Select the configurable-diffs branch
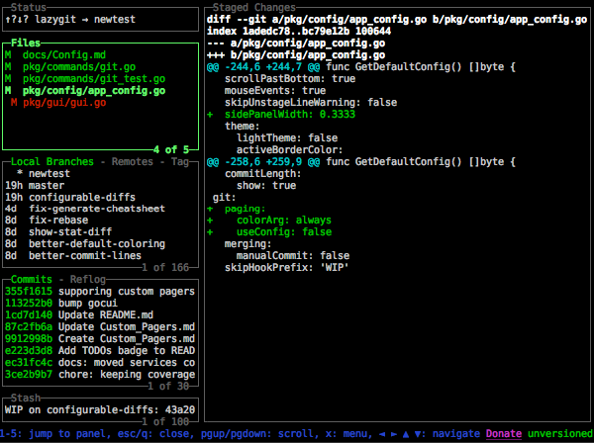The width and height of the screenshot is (594, 443). pos(80,196)
